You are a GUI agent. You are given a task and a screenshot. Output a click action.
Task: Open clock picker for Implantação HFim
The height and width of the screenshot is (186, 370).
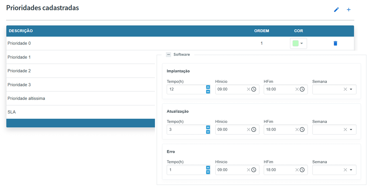302,89
